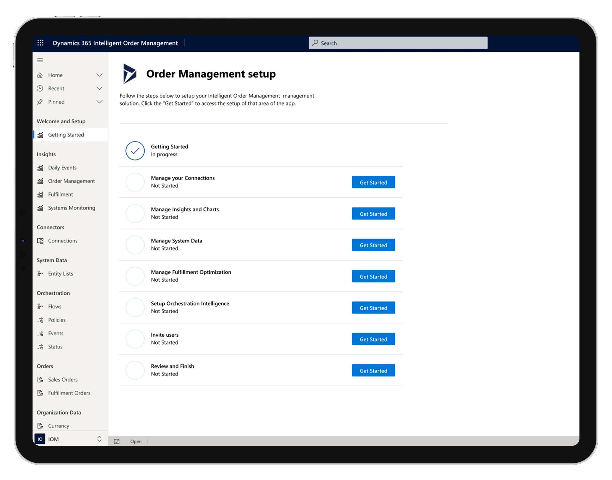Viewport: 612px width, 480px height.
Task: Click the Connections page icon
Action: tap(40, 241)
